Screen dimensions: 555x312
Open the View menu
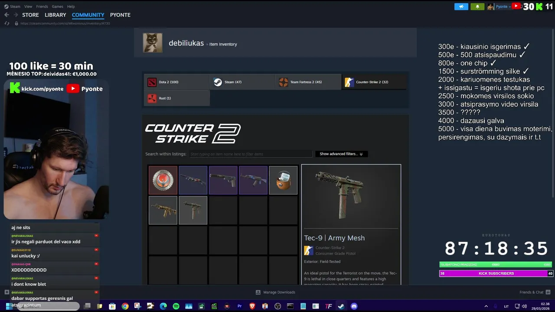pyautogui.click(x=28, y=6)
